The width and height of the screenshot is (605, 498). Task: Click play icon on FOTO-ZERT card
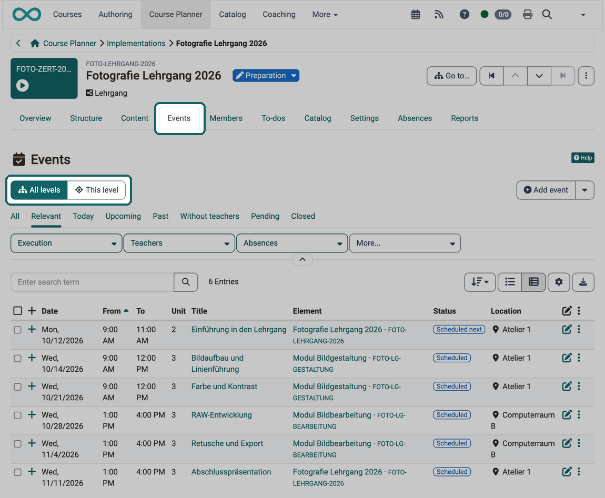[23, 85]
